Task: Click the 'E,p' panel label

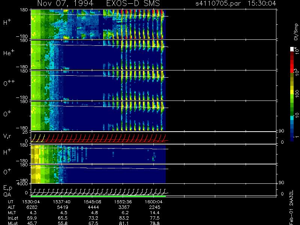Action: pyautogui.click(x=7, y=188)
